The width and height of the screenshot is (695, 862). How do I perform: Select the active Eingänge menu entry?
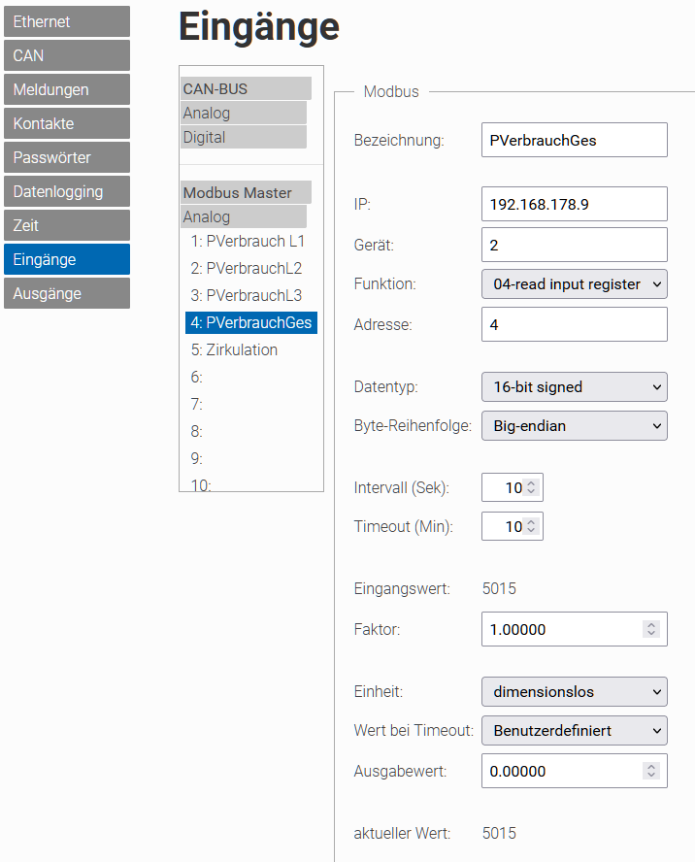67,259
